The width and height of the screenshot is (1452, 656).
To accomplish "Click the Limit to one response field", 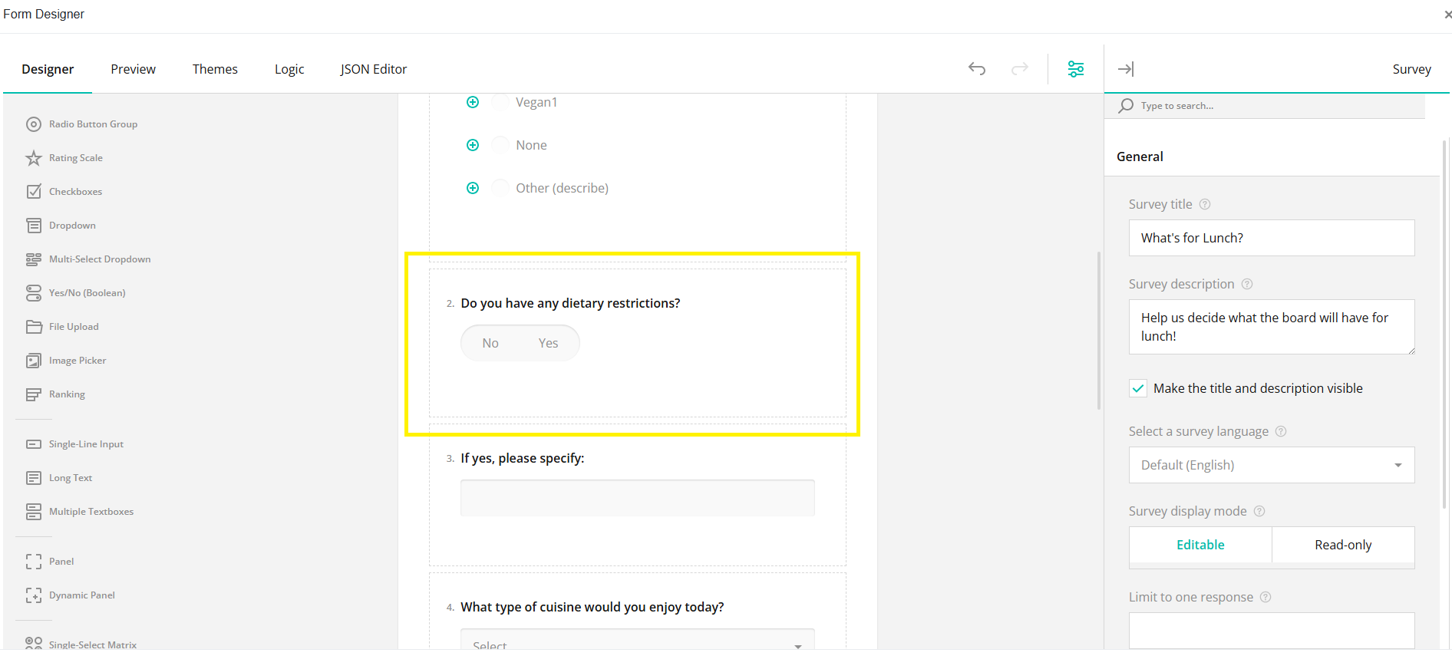I will point(1272,631).
